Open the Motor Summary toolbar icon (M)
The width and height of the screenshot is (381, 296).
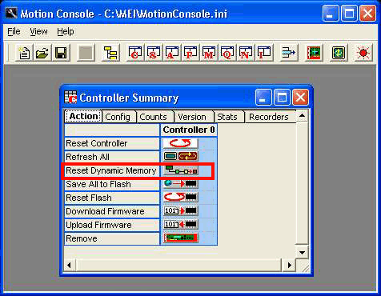click(208, 53)
